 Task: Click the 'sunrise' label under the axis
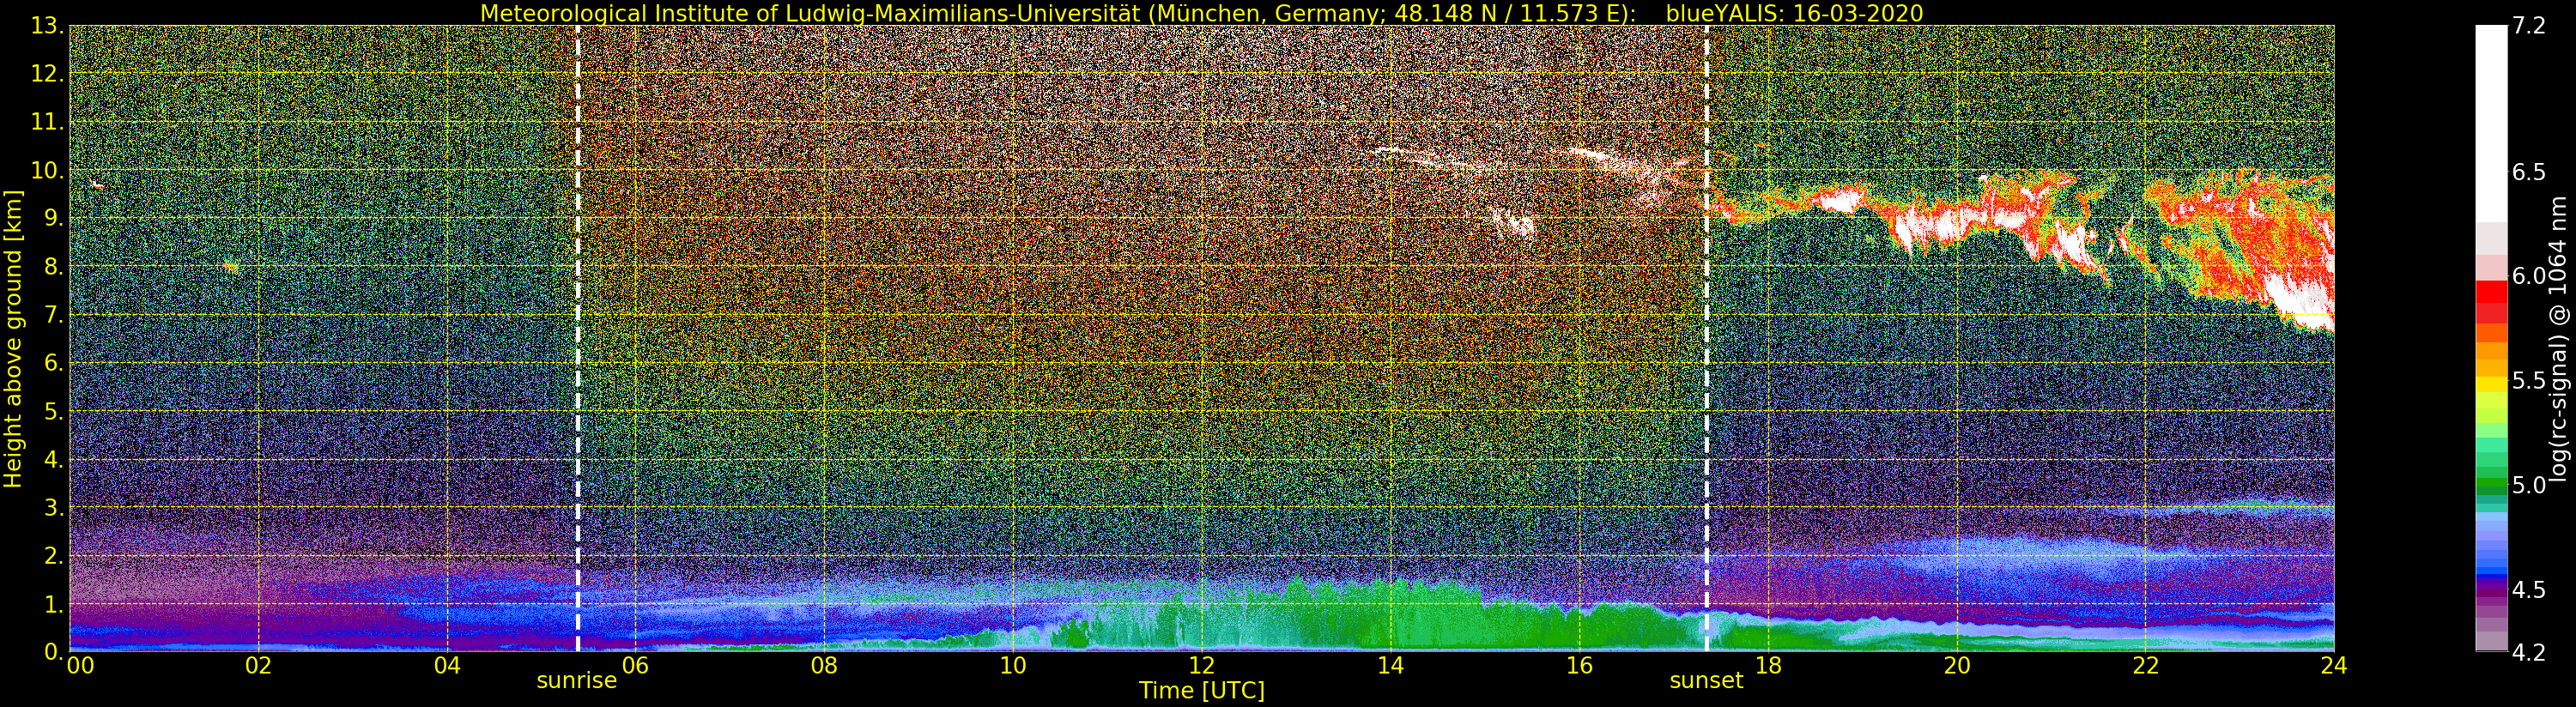pyautogui.click(x=577, y=681)
